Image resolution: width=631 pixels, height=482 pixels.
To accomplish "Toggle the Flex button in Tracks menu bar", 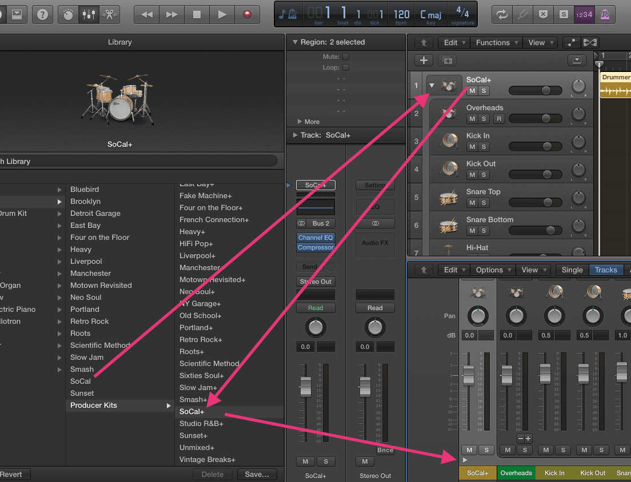I will pyautogui.click(x=590, y=43).
